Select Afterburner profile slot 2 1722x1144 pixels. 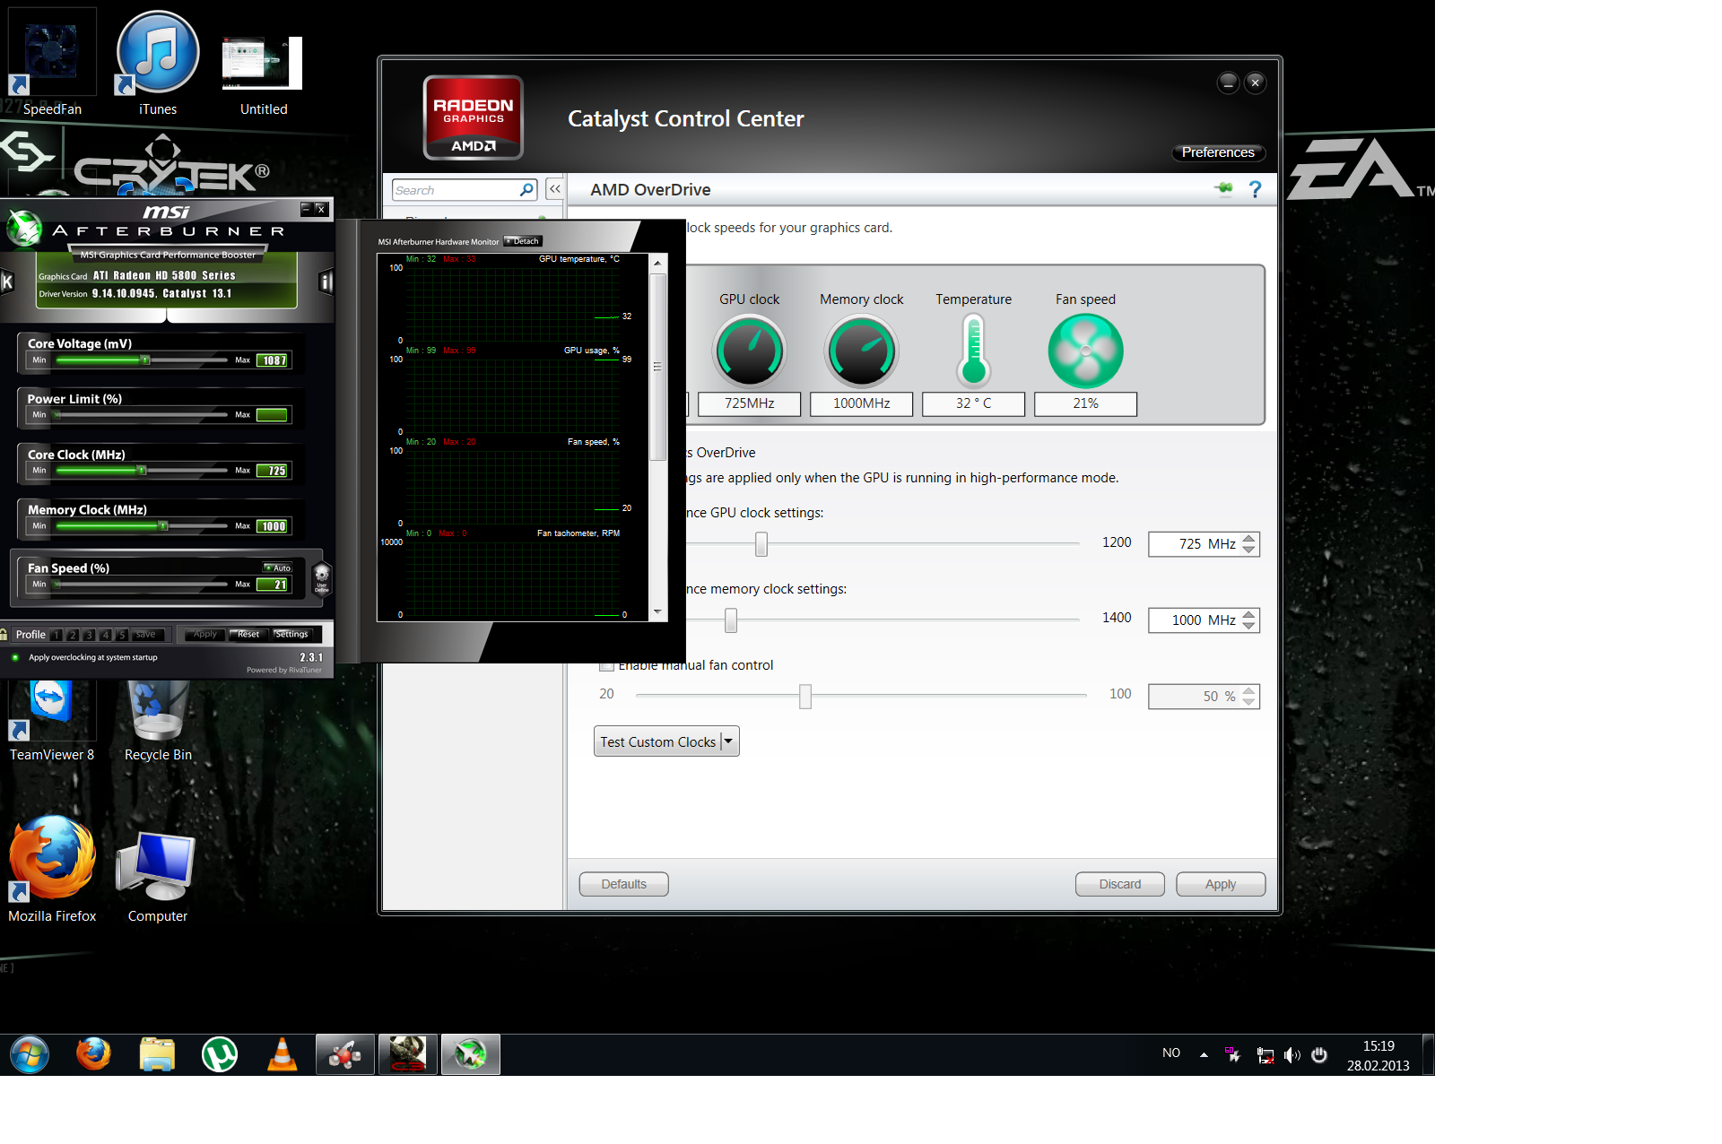(73, 635)
